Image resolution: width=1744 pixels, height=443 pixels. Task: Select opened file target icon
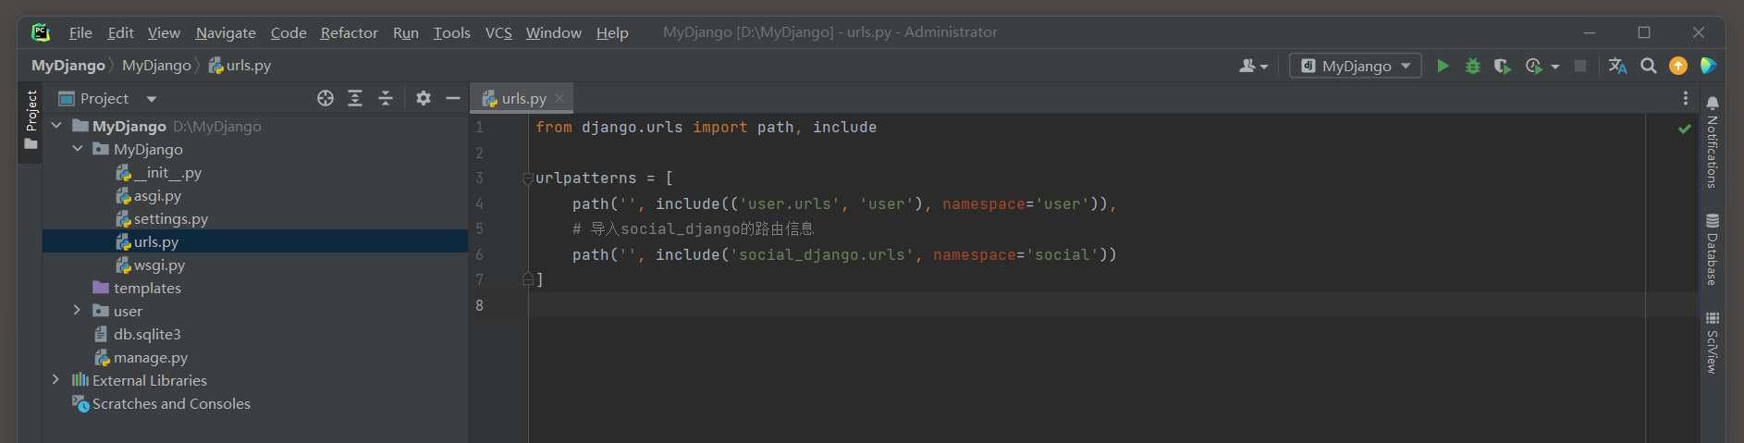click(325, 98)
